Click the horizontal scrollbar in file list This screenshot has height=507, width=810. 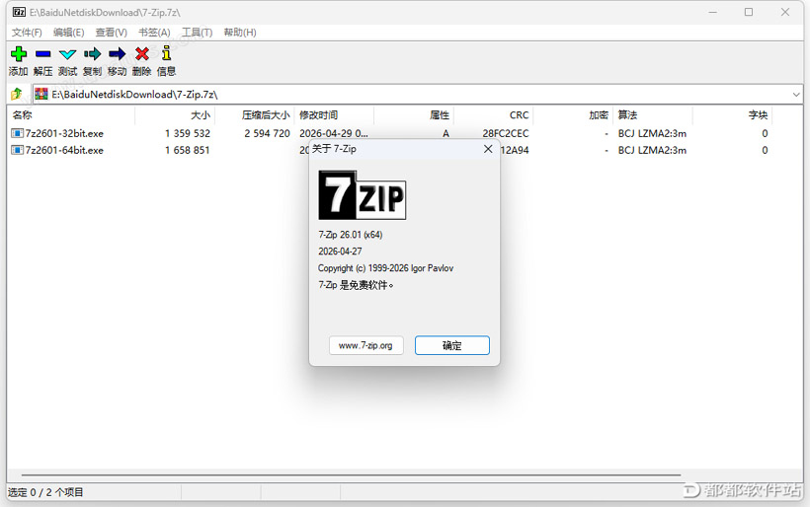pos(351,474)
